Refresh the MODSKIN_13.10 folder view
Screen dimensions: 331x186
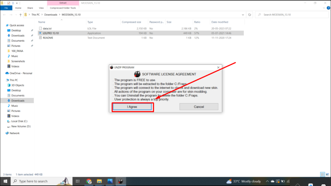click(249, 14)
